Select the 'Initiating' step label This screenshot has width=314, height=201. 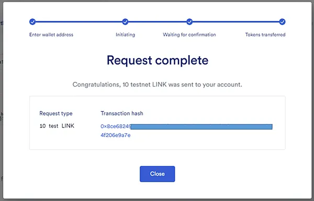tap(126, 35)
